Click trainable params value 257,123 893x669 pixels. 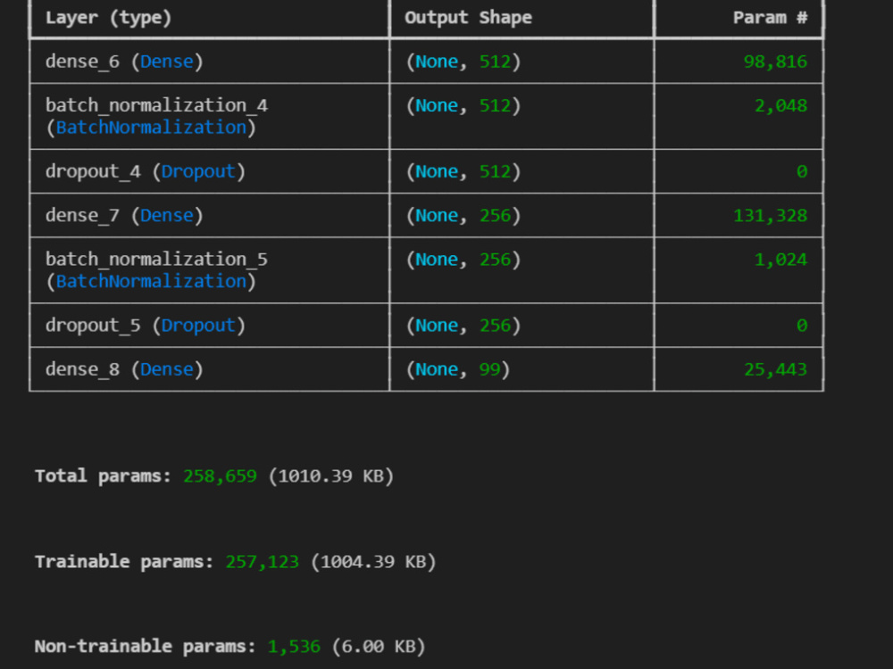point(262,562)
